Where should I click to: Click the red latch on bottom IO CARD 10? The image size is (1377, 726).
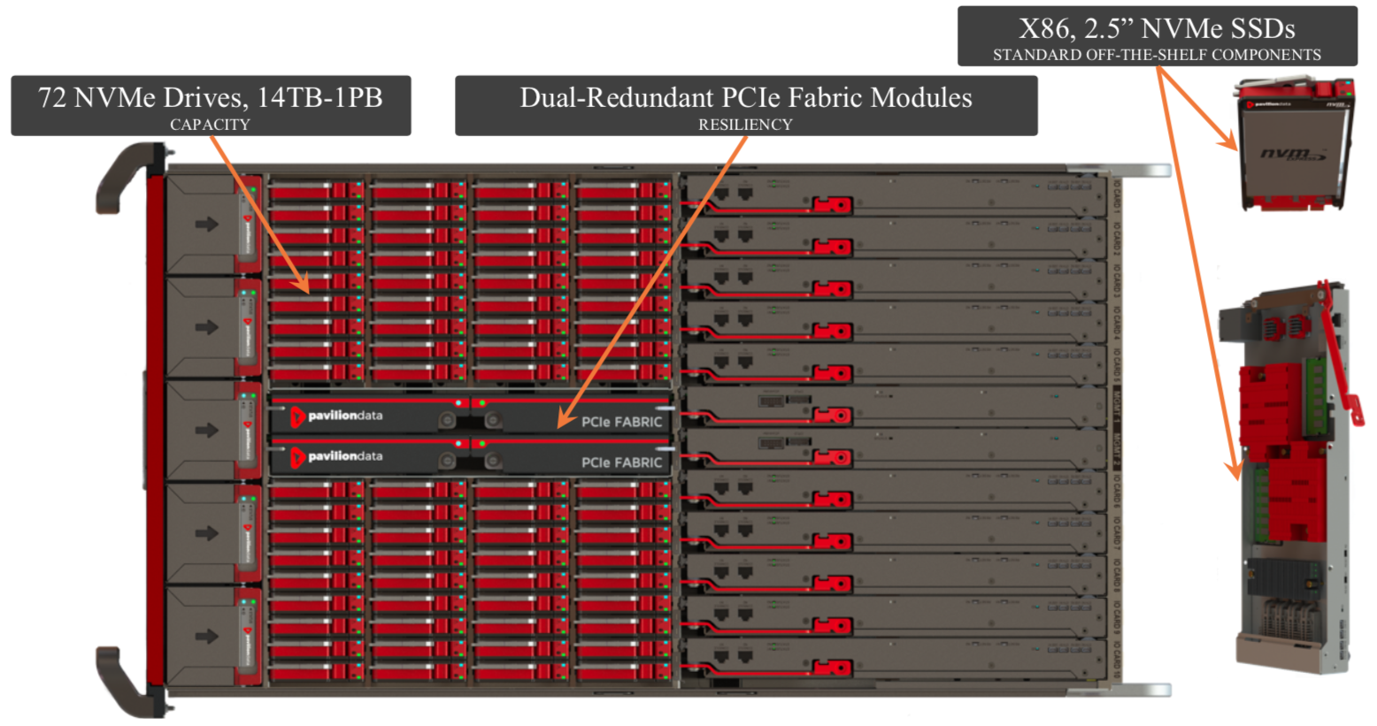[831, 668]
